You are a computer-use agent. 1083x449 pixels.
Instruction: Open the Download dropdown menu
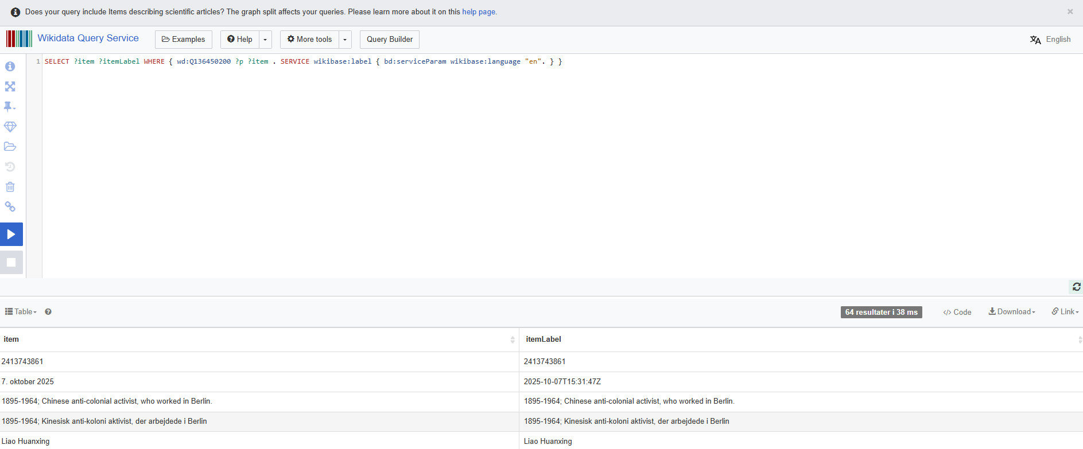[1012, 312]
